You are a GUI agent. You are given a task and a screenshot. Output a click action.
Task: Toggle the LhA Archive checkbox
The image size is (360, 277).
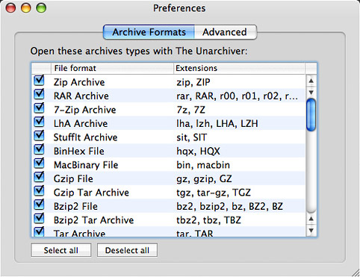[x=39, y=122]
